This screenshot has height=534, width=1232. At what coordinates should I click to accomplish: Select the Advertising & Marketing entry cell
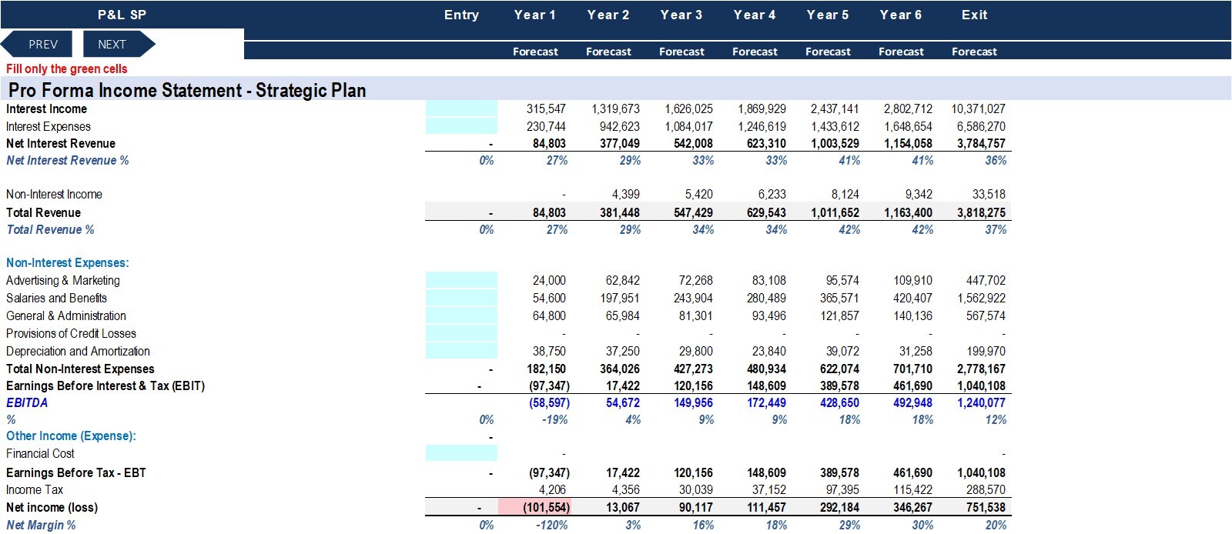click(461, 280)
